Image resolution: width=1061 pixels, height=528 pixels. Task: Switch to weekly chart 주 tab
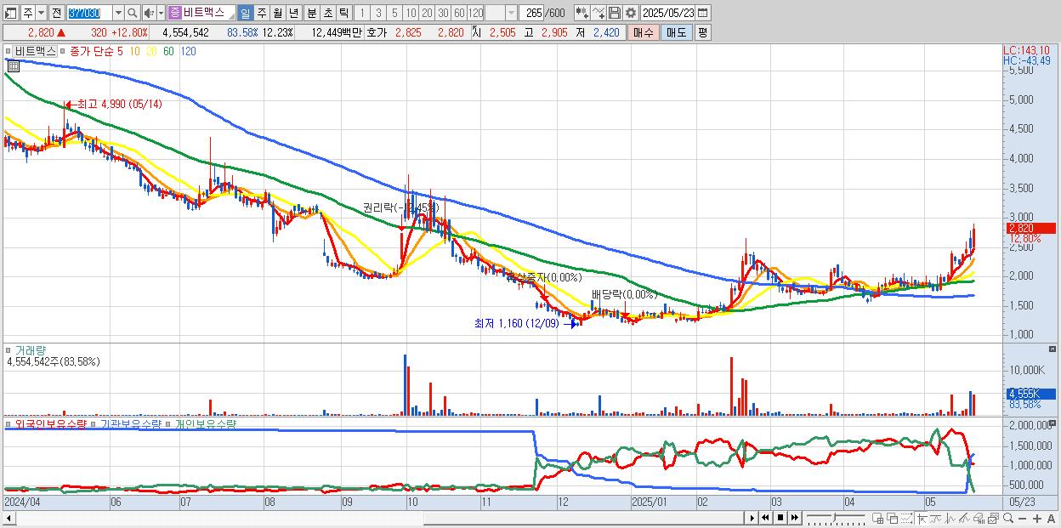click(261, 13)
